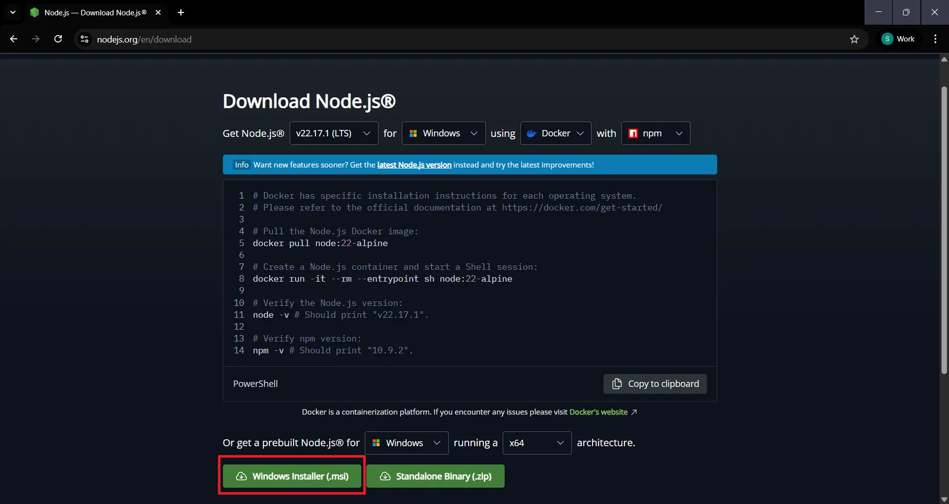Reload the Node.js download page
This screenshot has height=504, width=949.
tap(58, 39)
